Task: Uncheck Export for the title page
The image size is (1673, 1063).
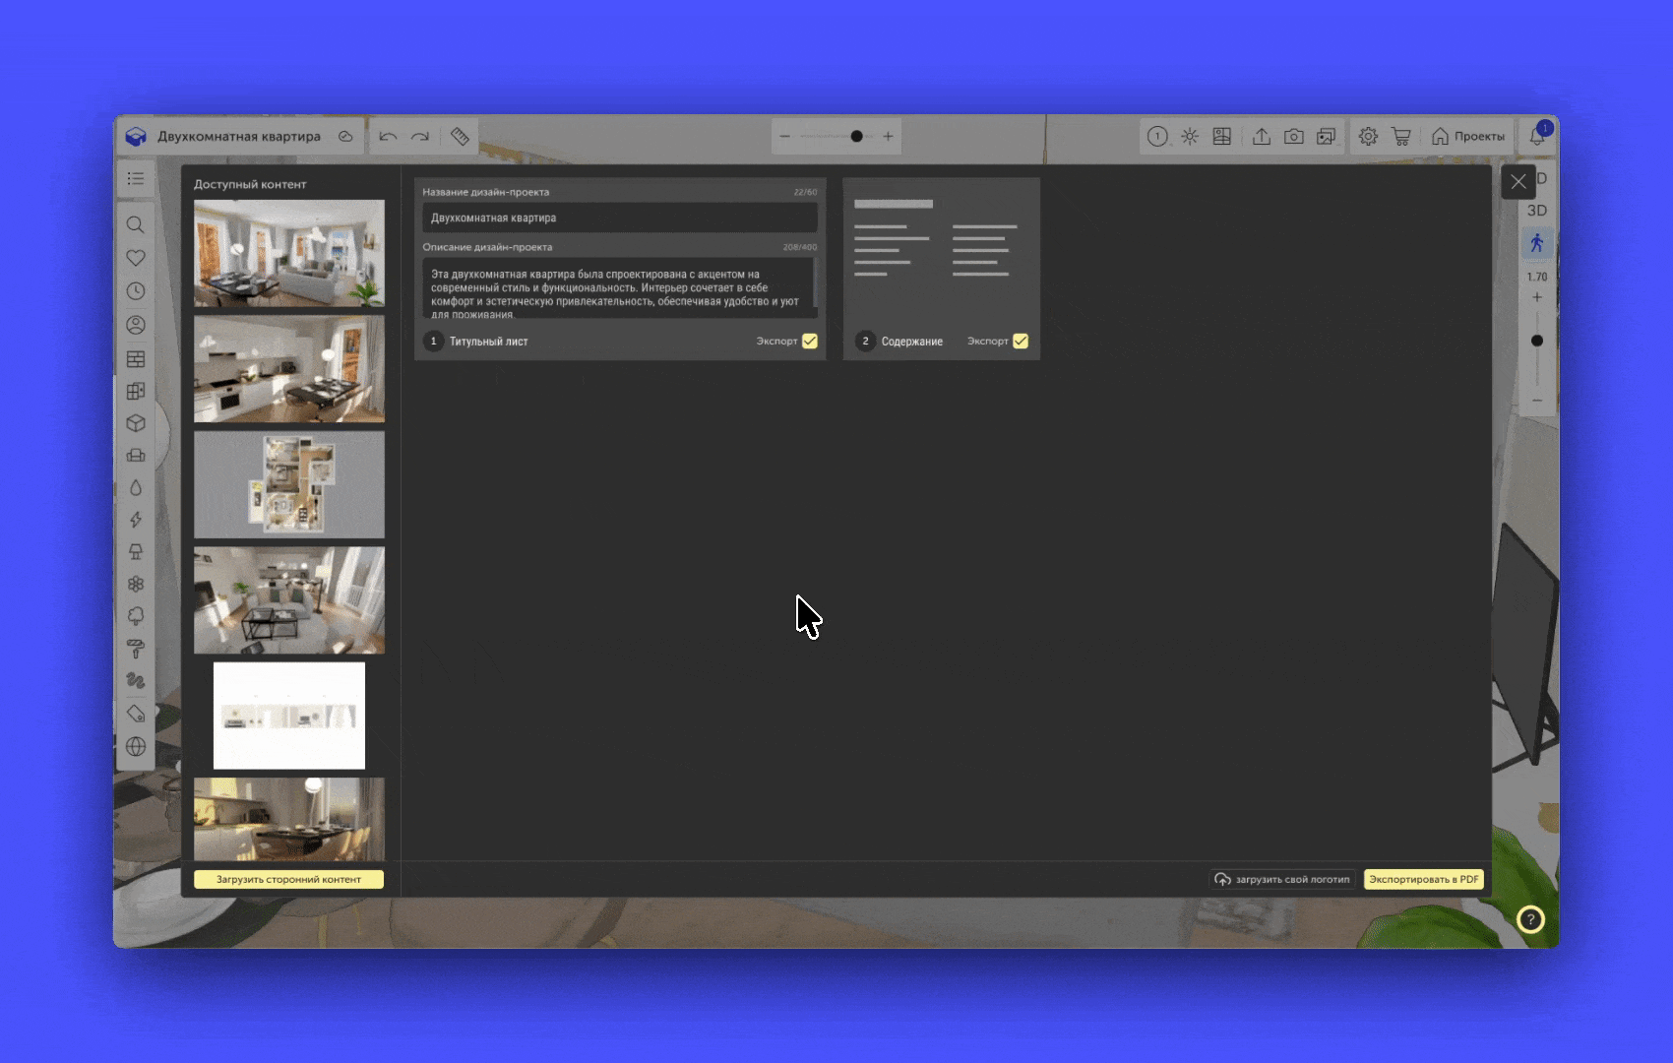Action: pos(810,342)
